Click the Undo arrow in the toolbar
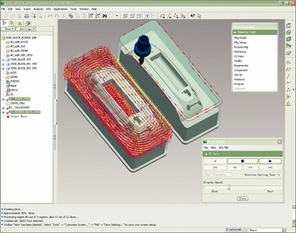The width and height of the screenshot is (296, 233). (50, 16)
